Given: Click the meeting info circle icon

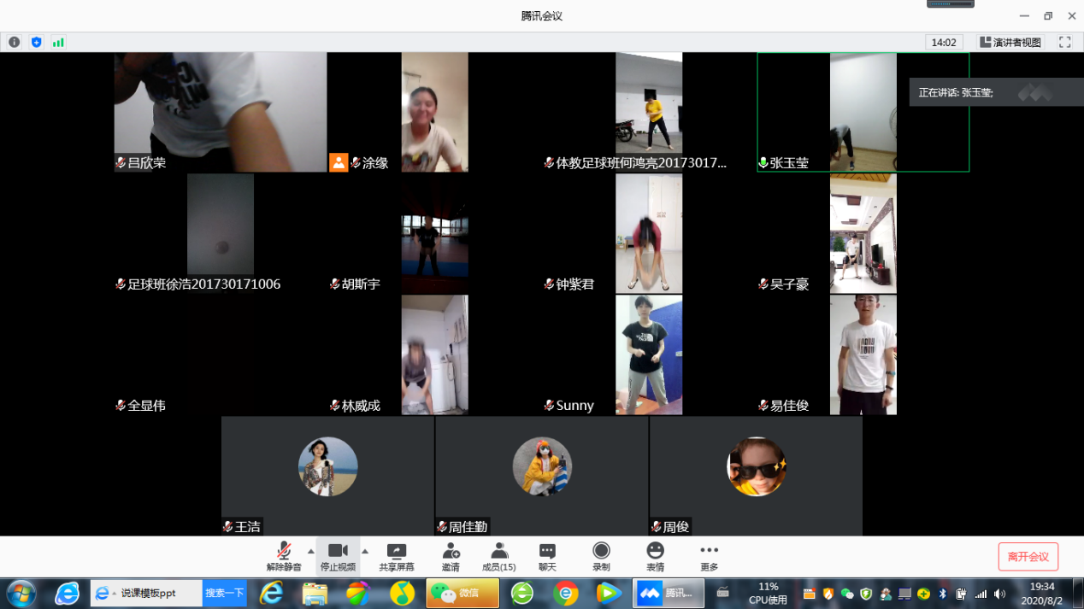Looking at the screenshot, I should coord(15,43).
